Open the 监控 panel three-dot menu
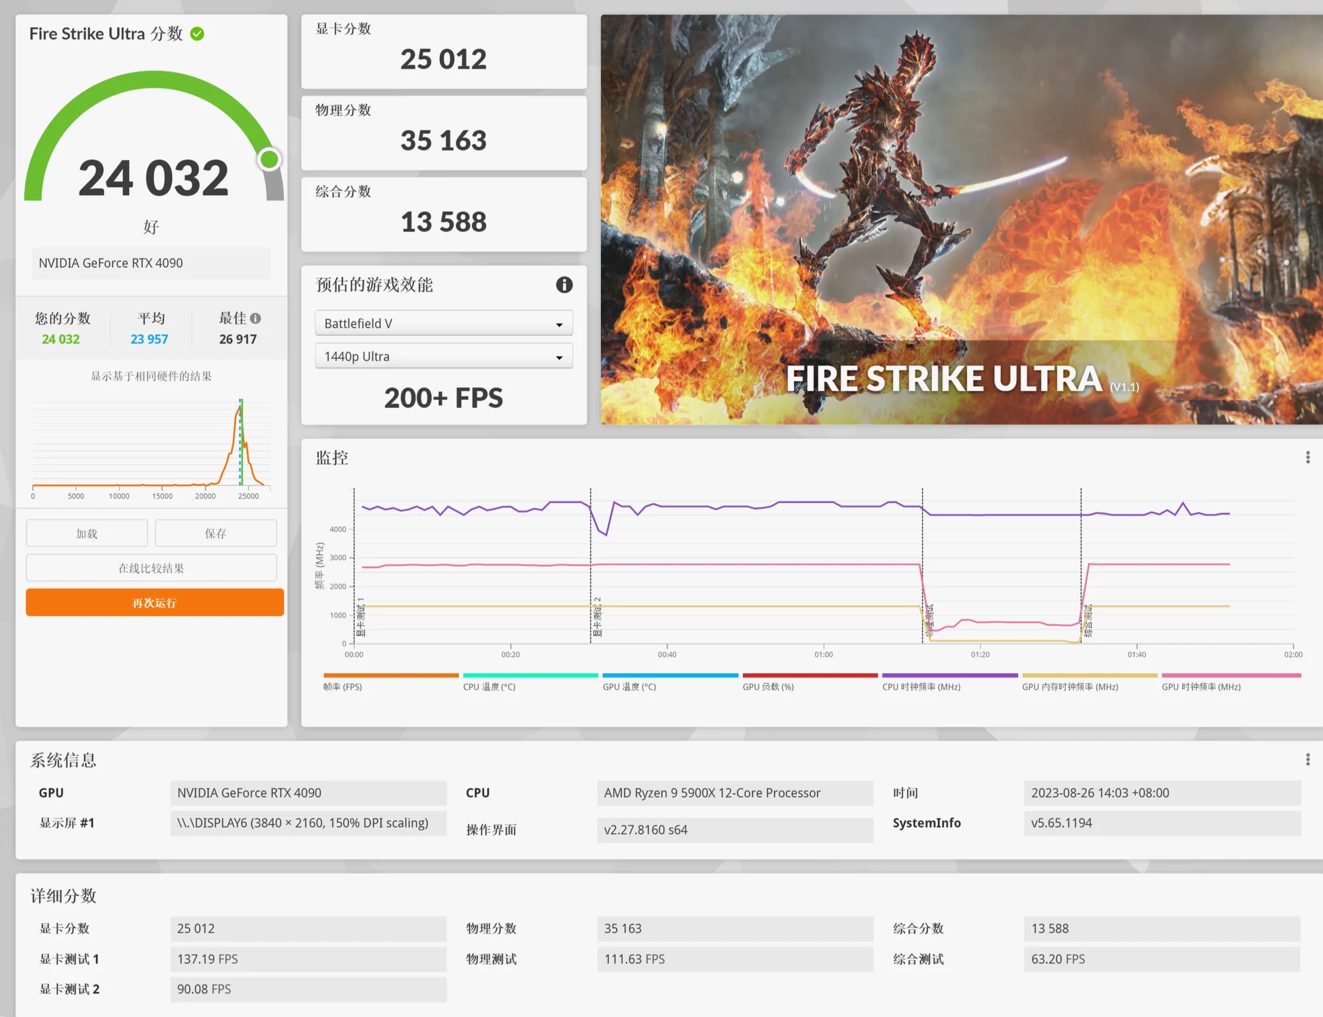Screen dimensions: 1323x1017 1307,458
